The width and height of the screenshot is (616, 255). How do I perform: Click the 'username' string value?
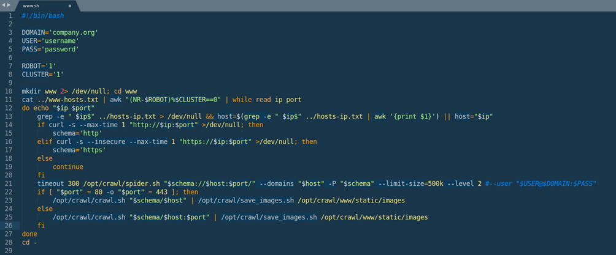click(60, 41)
